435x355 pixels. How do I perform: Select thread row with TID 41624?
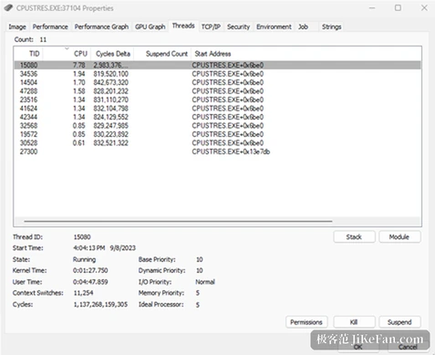pyautogui.click(x=217, y=109)
